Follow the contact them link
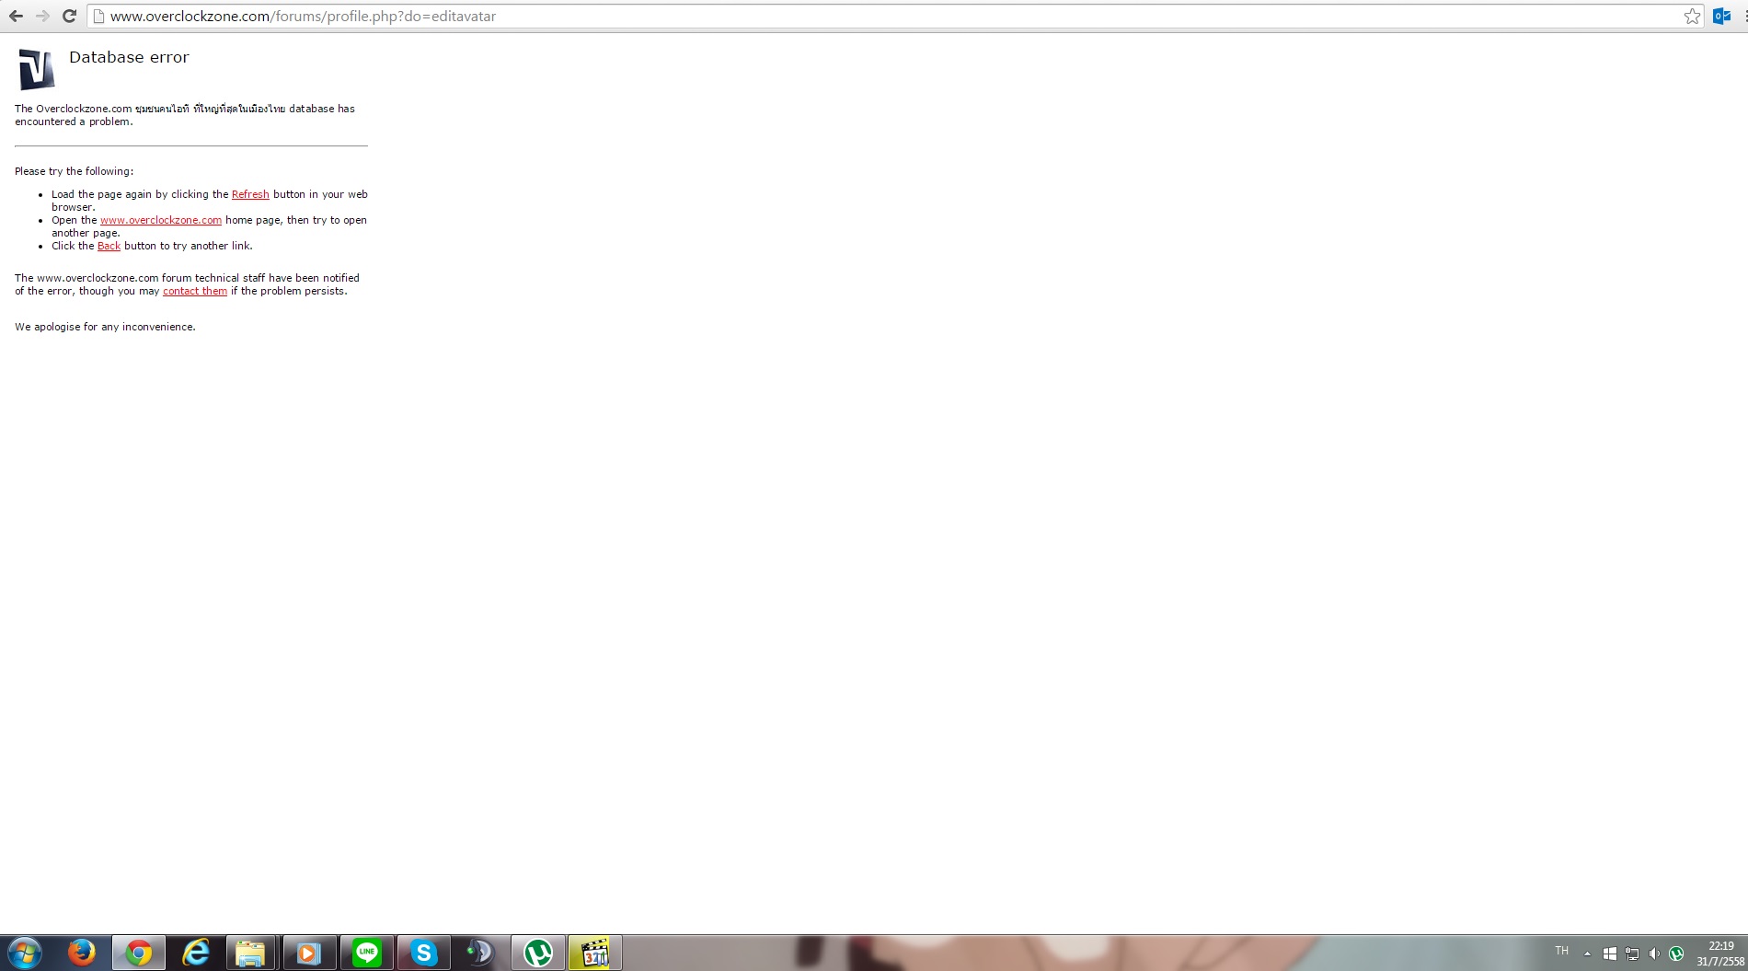This screenshot has width=1748, height=971. [195, 291]
